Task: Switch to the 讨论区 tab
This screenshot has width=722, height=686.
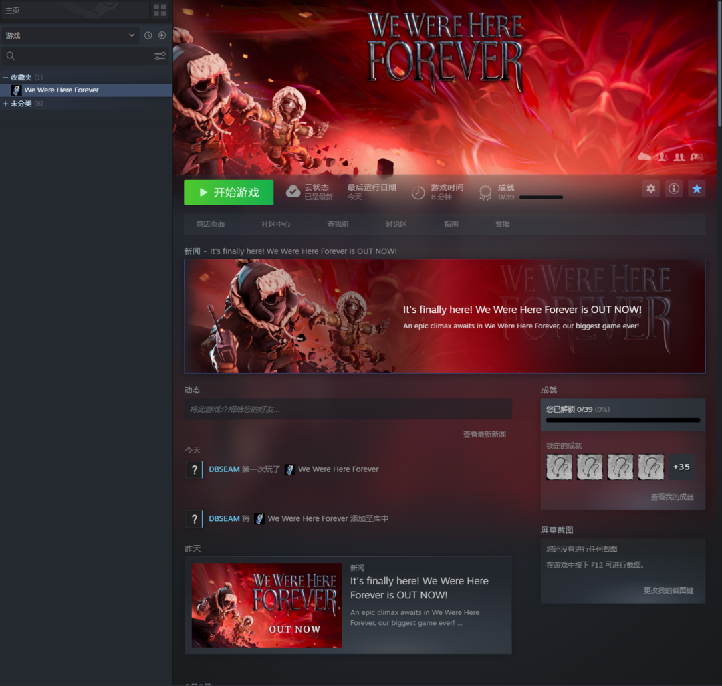Action: pyautogui.click(x=396, y=224)
